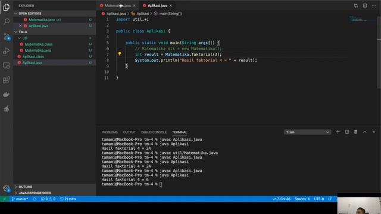Close the terminal panel
This screenshot has width=381, height=214.
374,132
